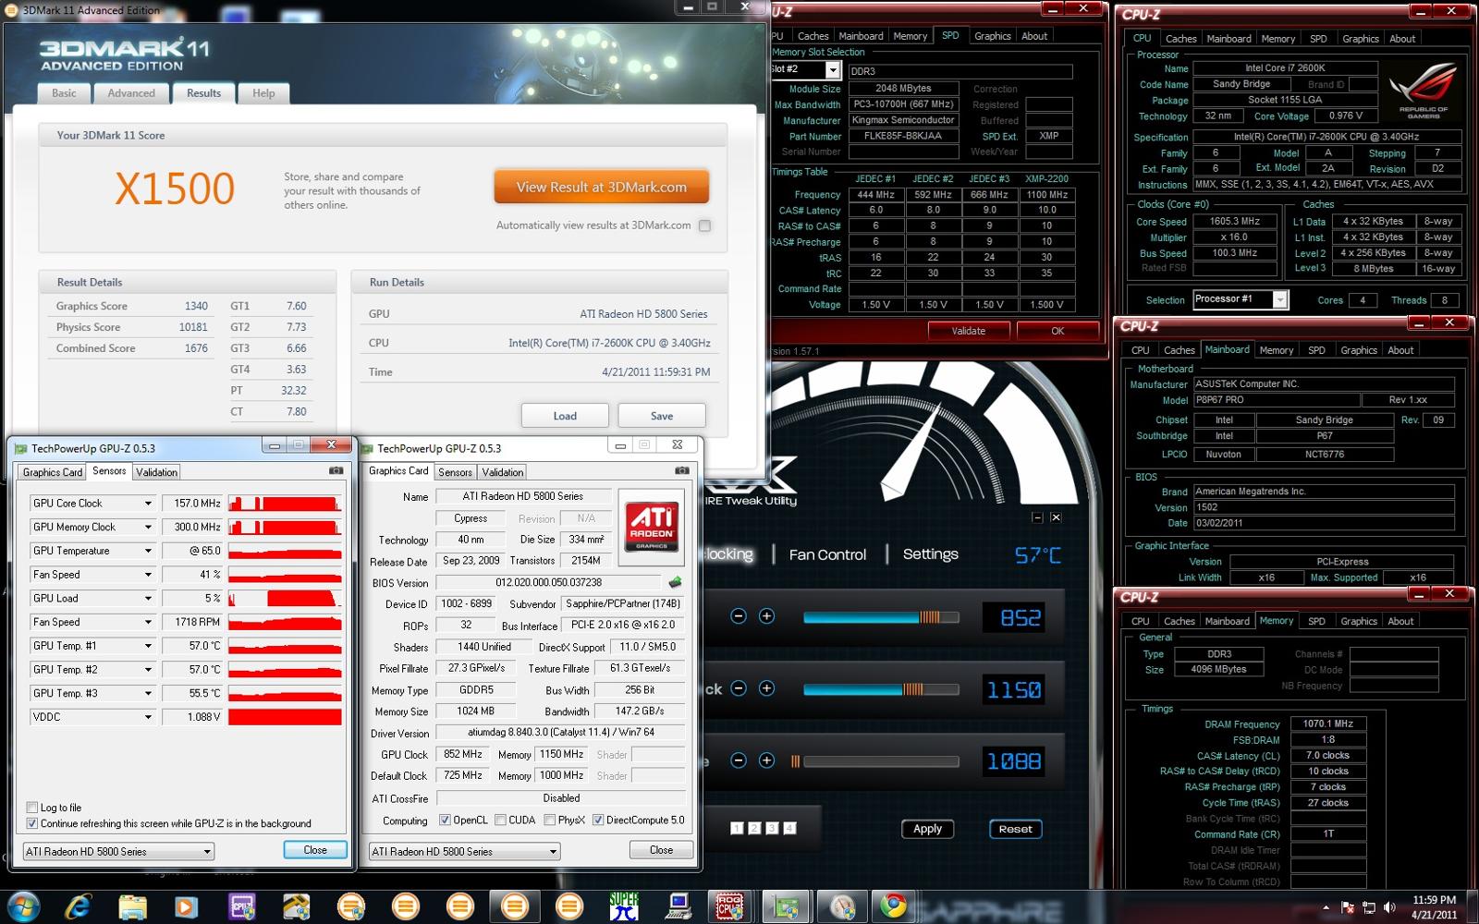This screenshot has width=1479, height=924.
Task: Select profile 4 in Sapphire TRIXX
Action: [x=789, y=828]
